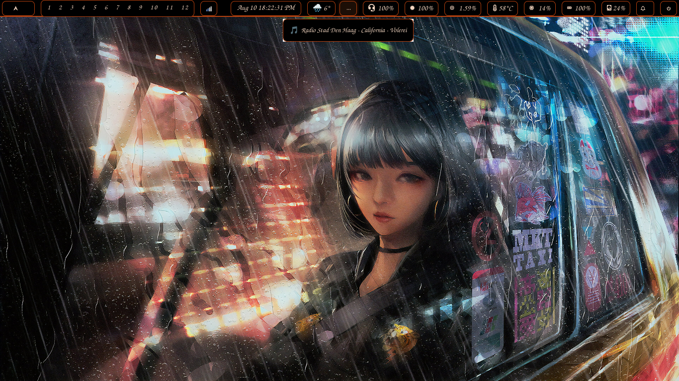Switch to workspace 2
679x381 pixels.
point(61,8)
